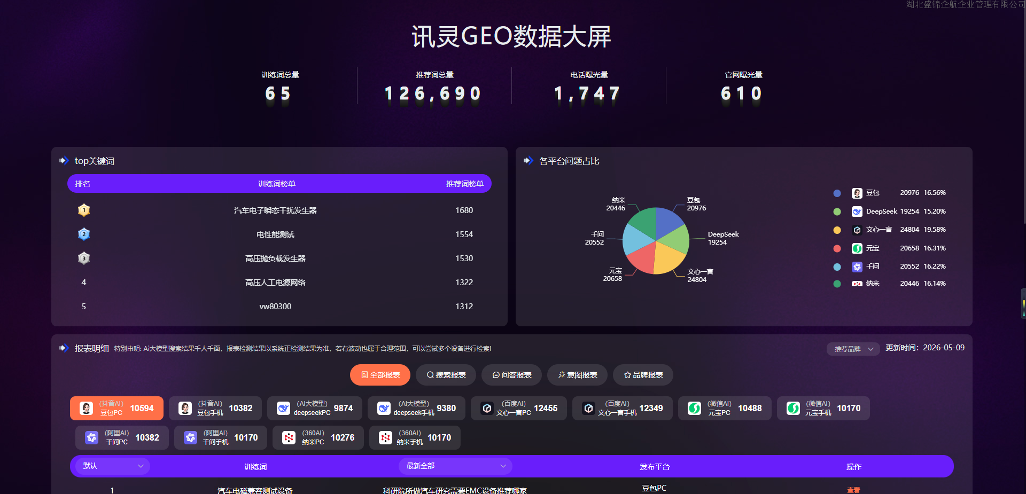Click the 电话曝光量 value 1,747
The width and height of the screenshot is (1026, 494).
[x=588, y=94]
